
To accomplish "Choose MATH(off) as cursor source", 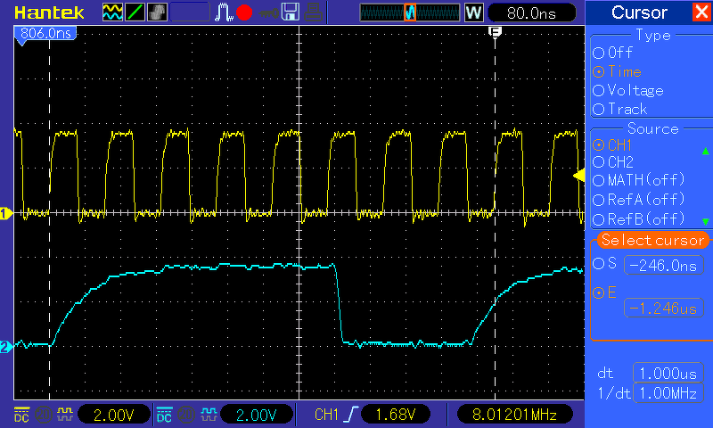I will pyautogui.click(x=638, y=181).
